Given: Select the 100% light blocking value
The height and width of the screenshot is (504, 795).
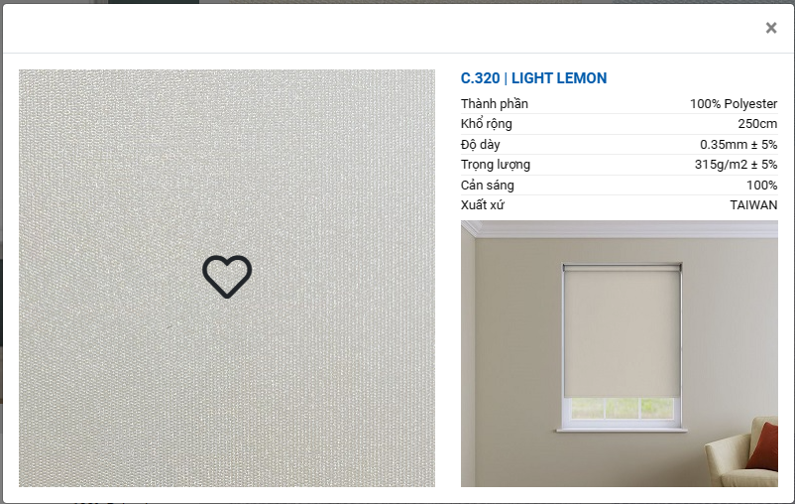Looking at the screenshot, I should (x=762, y=186).
